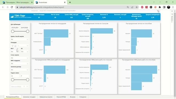Reload the Аналитика page
Image resolution: width=176 pixels, height=99 pixels.
pos(12,7)
